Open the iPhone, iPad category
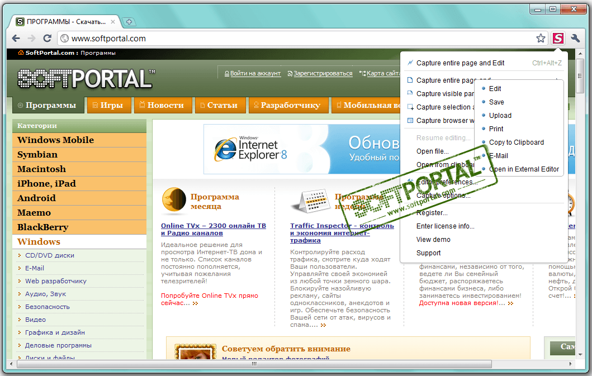 pyautogui.click(x=79, y=184)
